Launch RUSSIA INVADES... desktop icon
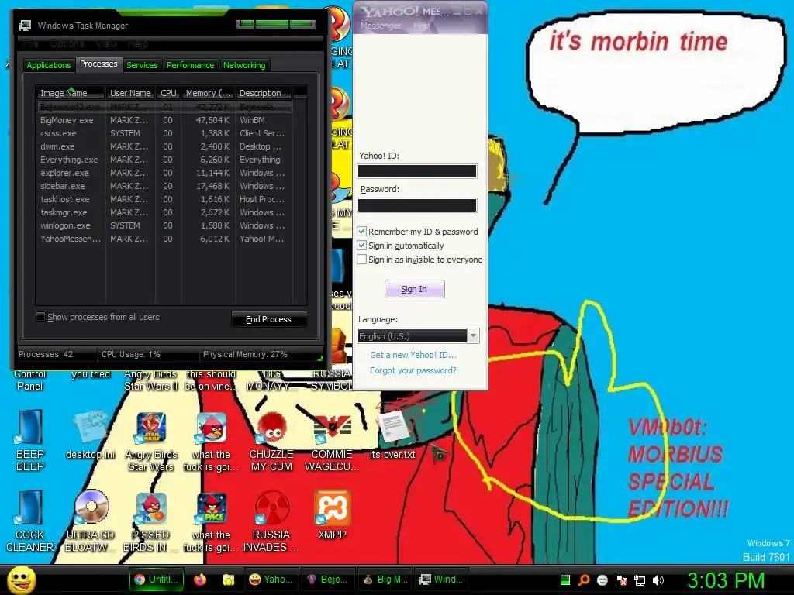Screen dimensions: 794x595 271,521
